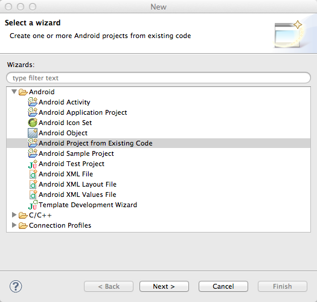Viewport: 317px width, 302px height.
Task: Click the Template Development Wizard icon
Action: point(33,205)
